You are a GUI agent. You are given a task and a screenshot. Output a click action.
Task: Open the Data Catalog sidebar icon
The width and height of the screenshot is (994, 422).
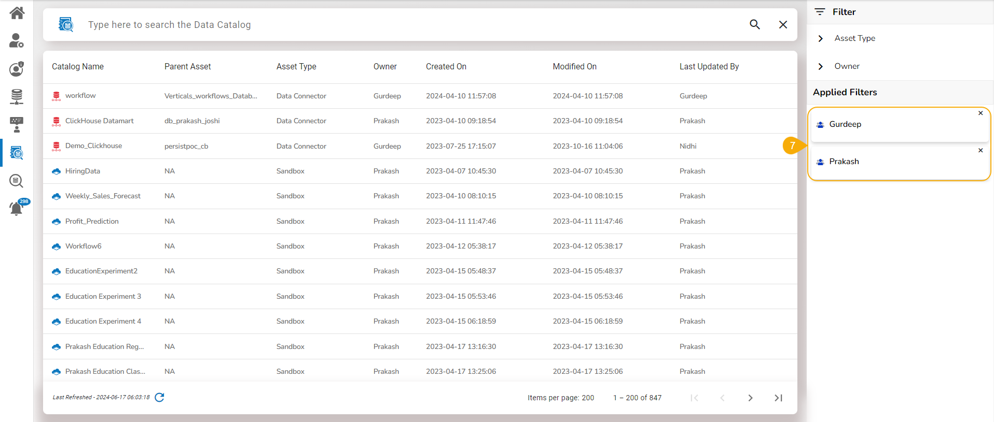(17, 153)
